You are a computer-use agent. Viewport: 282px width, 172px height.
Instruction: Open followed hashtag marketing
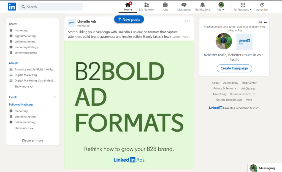click(x=21, y=111)
